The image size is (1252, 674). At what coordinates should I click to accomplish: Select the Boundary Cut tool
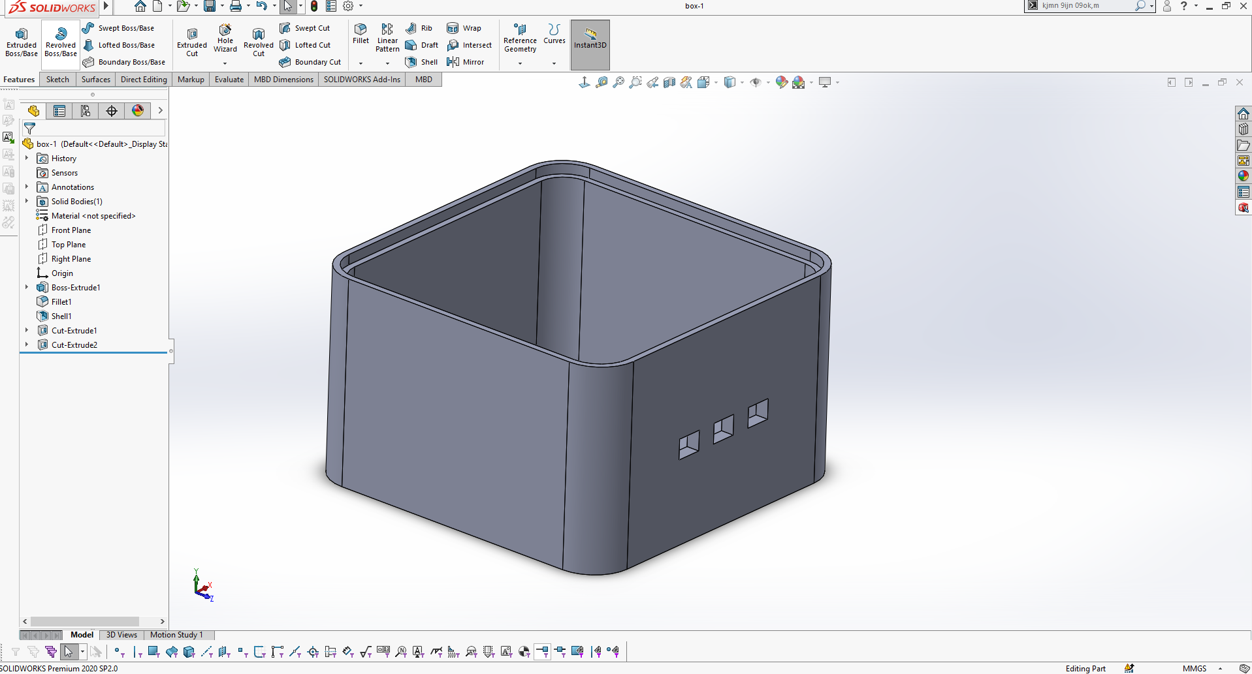point(310,62)
